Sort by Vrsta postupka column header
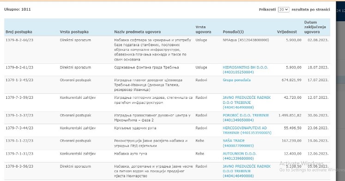This screenshot has width=345, height=181. click(74, 32)
